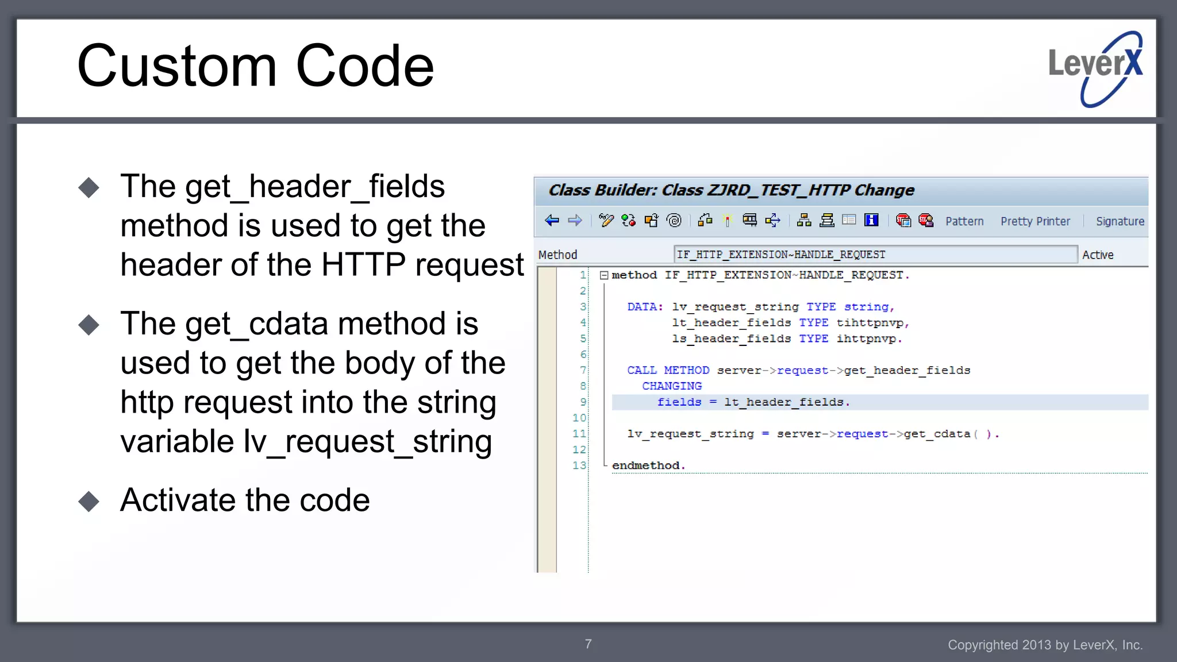
Task: Open Other Object icon in toolbar
Action: 651,221
